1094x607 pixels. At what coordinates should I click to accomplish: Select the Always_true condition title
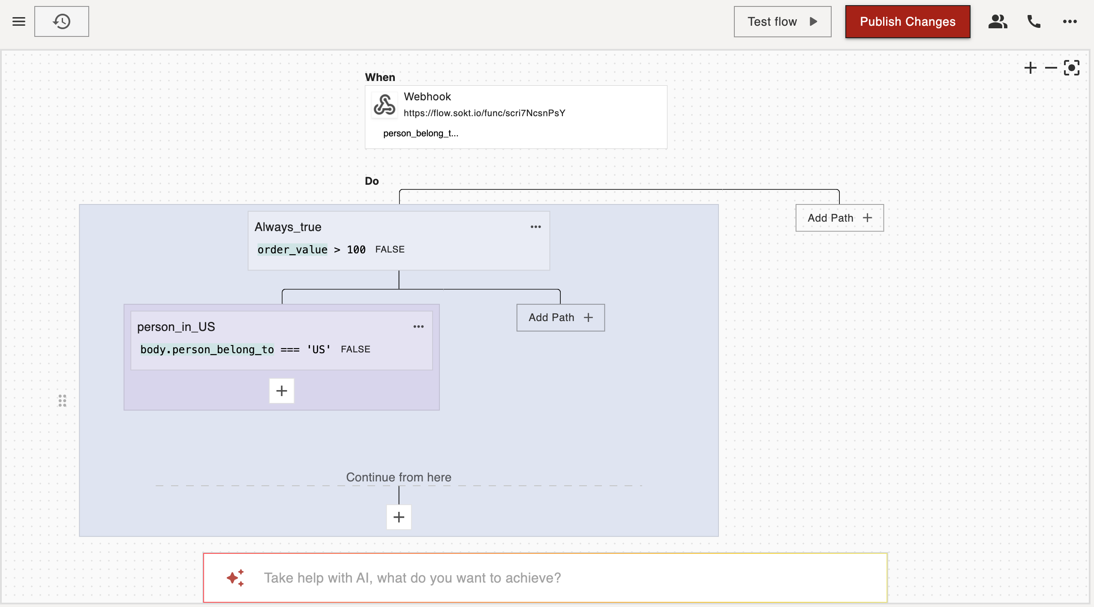coord(288,227)
